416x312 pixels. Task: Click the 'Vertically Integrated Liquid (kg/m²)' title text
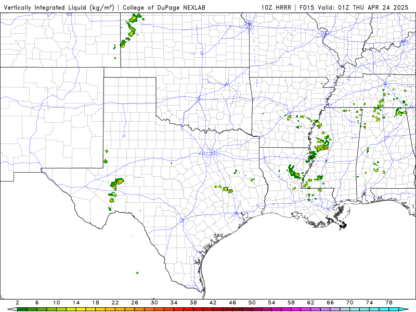(59, 8)
